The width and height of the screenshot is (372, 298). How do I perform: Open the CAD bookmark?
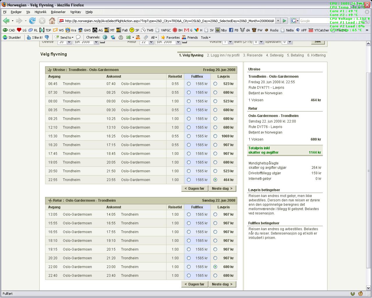pos(9,30)
